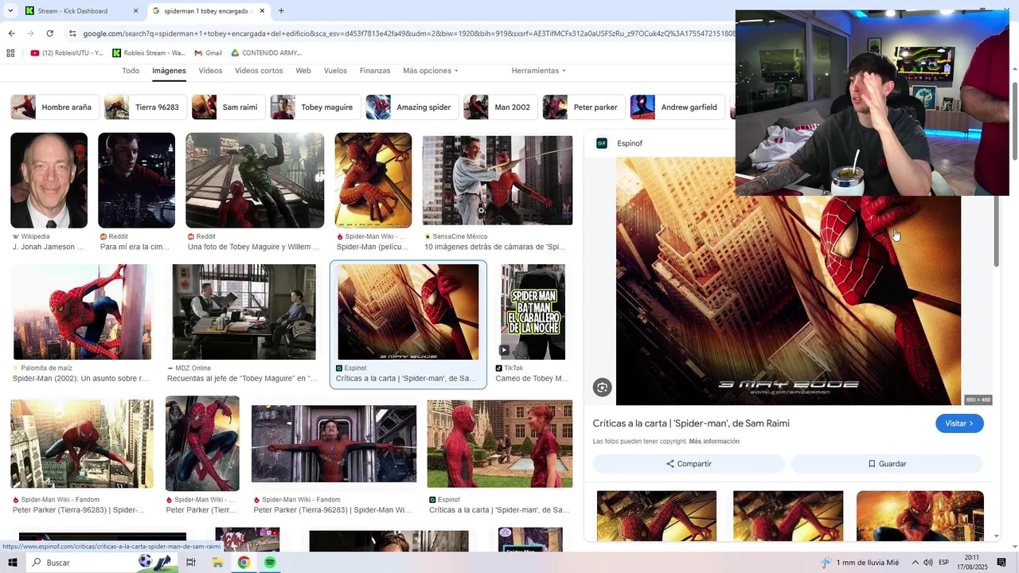Screen dimensions: 1019x573
Task: Click the Visitar button
Action: [959, 423]
